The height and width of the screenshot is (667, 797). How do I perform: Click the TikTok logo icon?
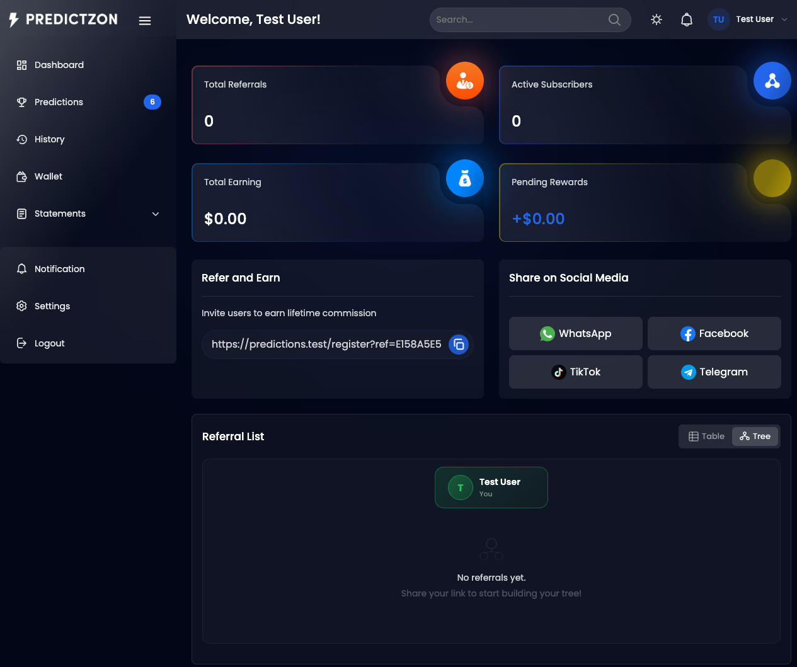(559, 372)
